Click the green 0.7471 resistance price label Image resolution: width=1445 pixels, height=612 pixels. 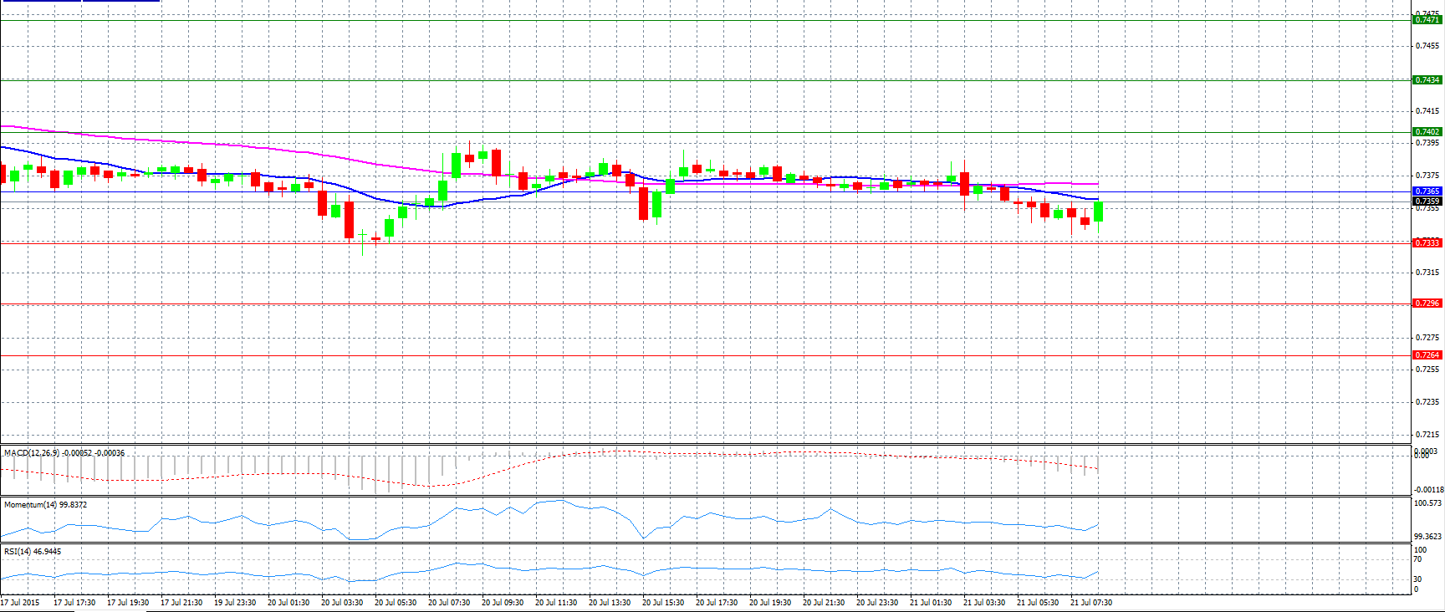tap(1427, 19)
